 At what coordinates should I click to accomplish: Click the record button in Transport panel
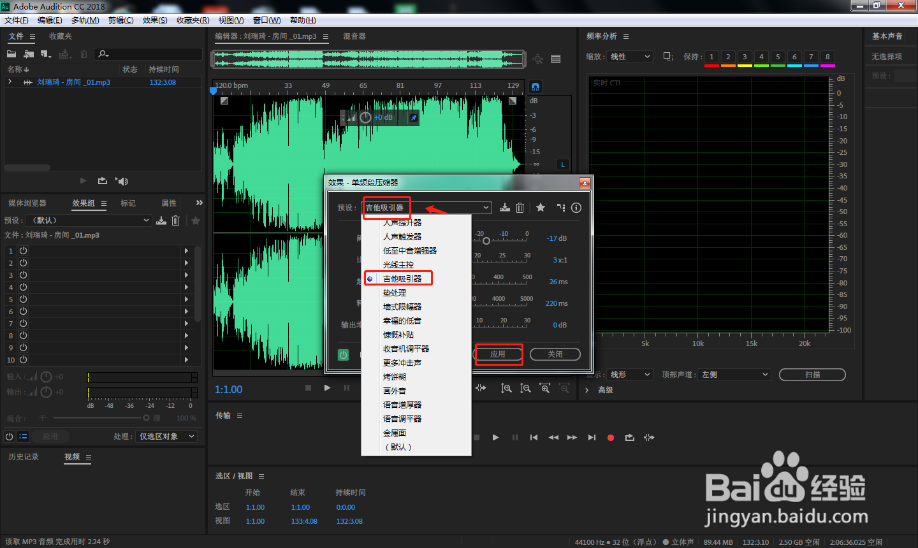pos(611,438)
